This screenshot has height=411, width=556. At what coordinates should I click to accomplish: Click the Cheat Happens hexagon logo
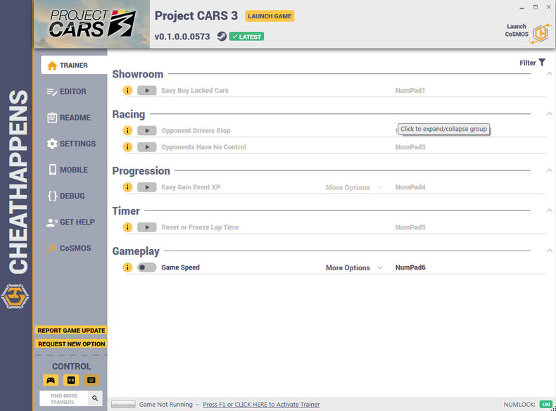15,296
